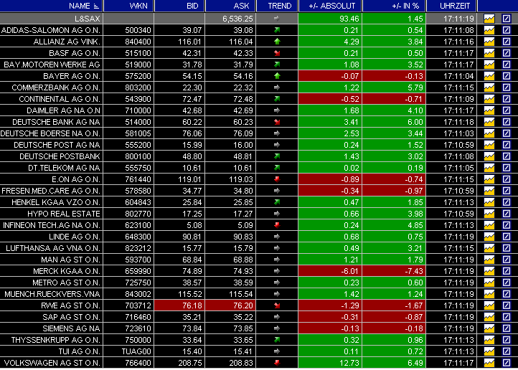518x370 pixels.
Task: Click the MUENCH.RUECKVERS.VNA name cell
Action: click(52, 294)
